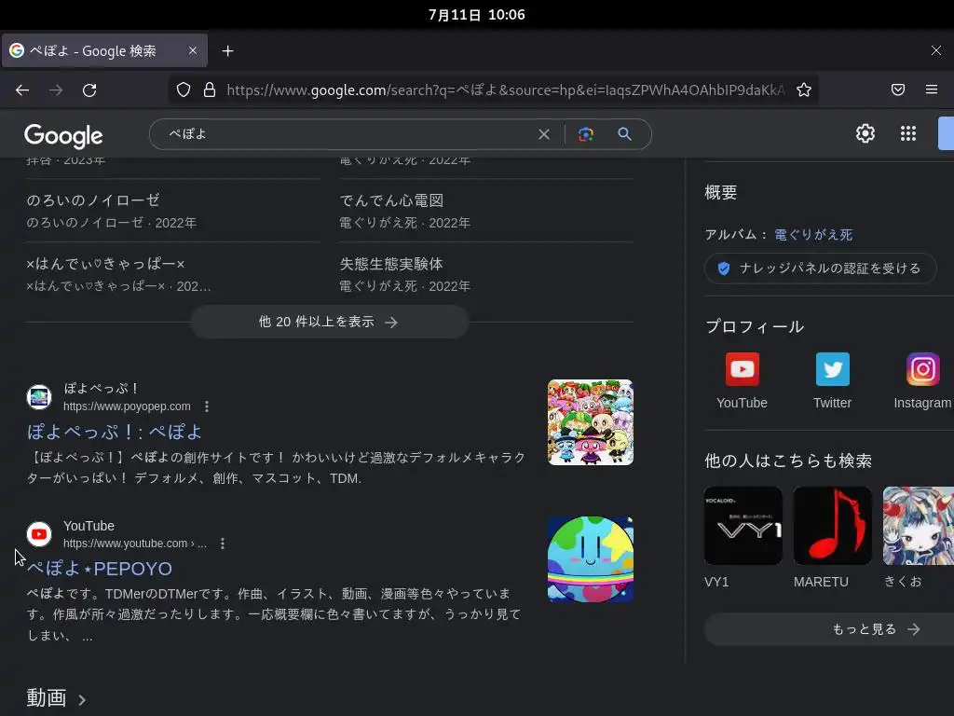Click もっと見る button
This screenshot has width=954, height=716.
tap(828, 629)
